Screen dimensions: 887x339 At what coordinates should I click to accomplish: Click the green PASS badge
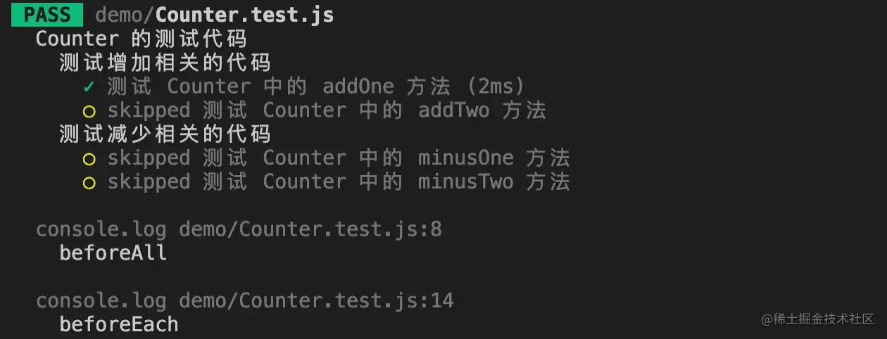(x=46, y=14)
